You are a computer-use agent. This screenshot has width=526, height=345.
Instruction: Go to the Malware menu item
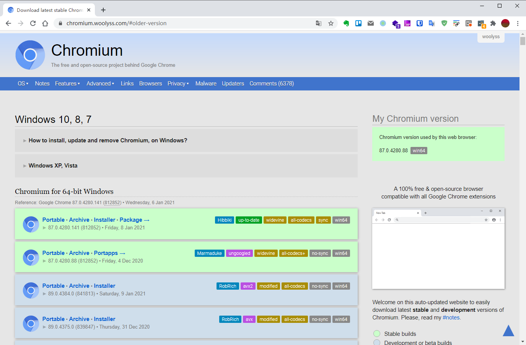206,84
